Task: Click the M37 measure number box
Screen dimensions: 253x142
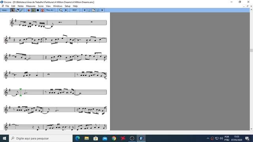Action: point(74,10)
